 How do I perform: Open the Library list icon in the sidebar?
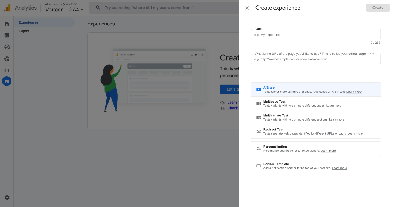pyautogui.click(x=7, y=70)
